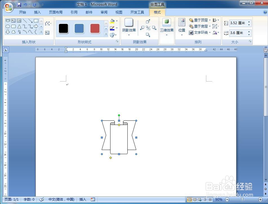Open the 审阅 tab
Screen dimensions: 268x204
[x=104, y=12]
